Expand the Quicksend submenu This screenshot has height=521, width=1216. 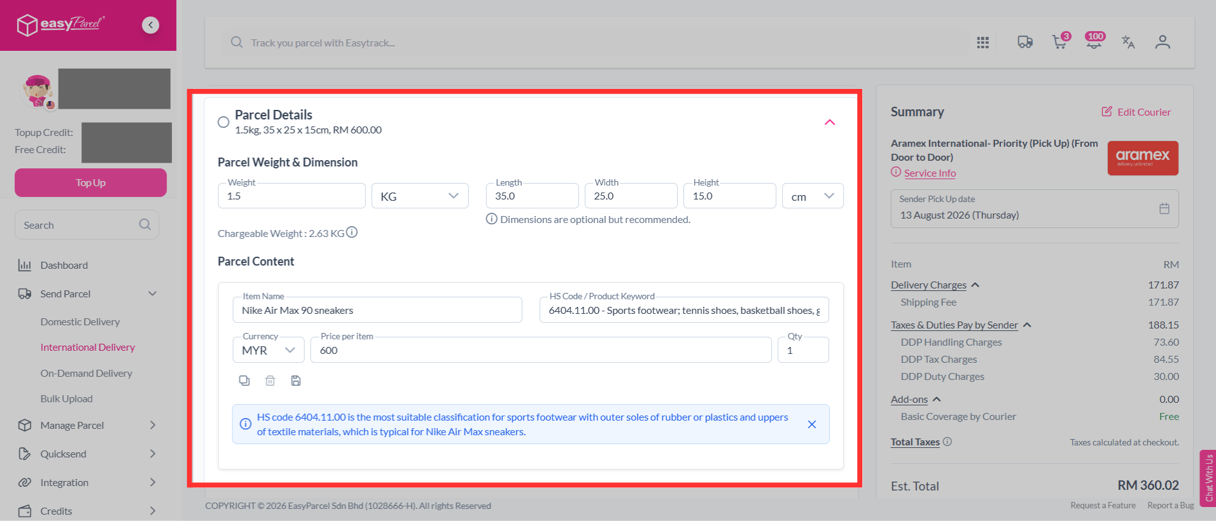(153, 454)
